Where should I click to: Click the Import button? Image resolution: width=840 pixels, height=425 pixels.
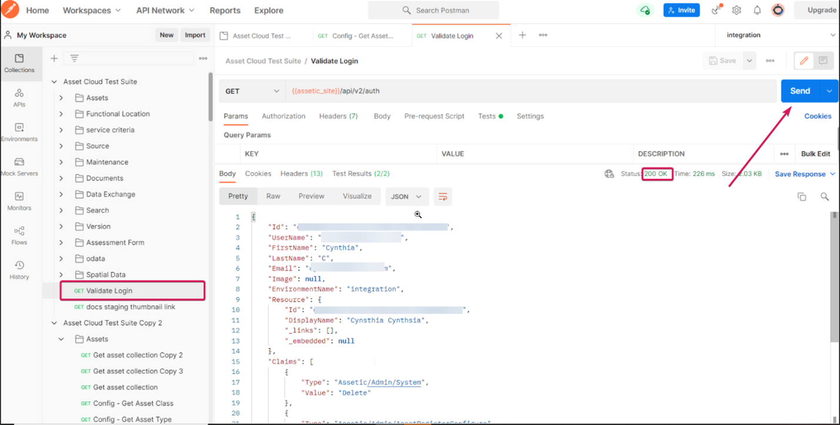click(x=195, y=35)
